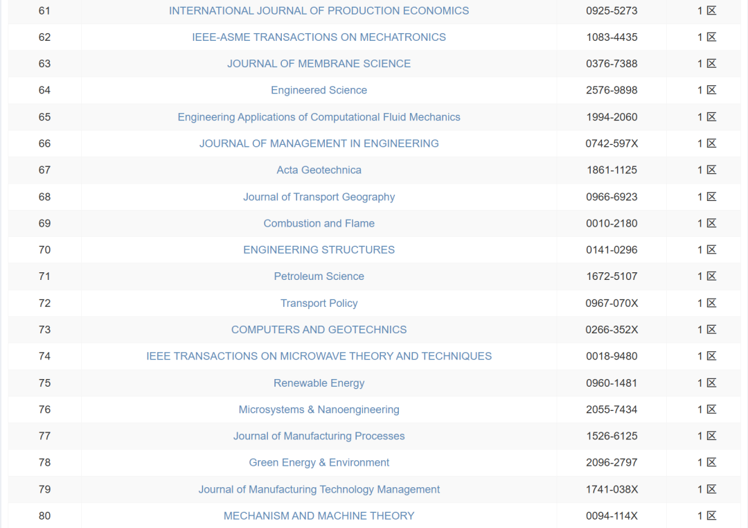Viewport: 748px width, 528px height.
Task: Open Journal of Manufacturing Processes link
Action: pos(319,436)
